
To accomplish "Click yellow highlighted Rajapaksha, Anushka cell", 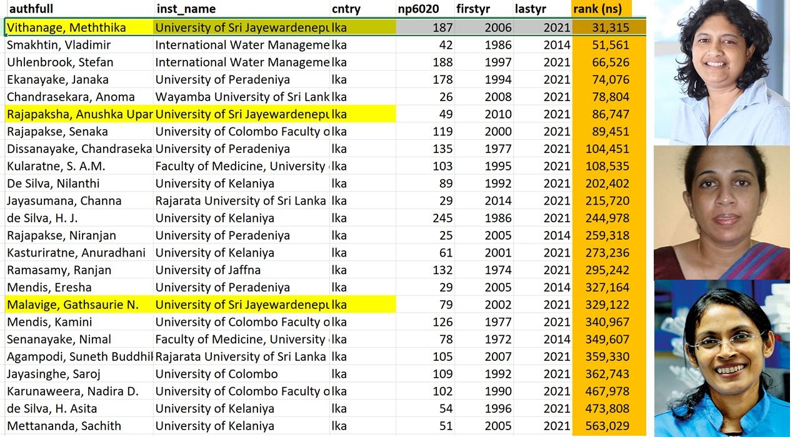I will click(x=78, y=114).
